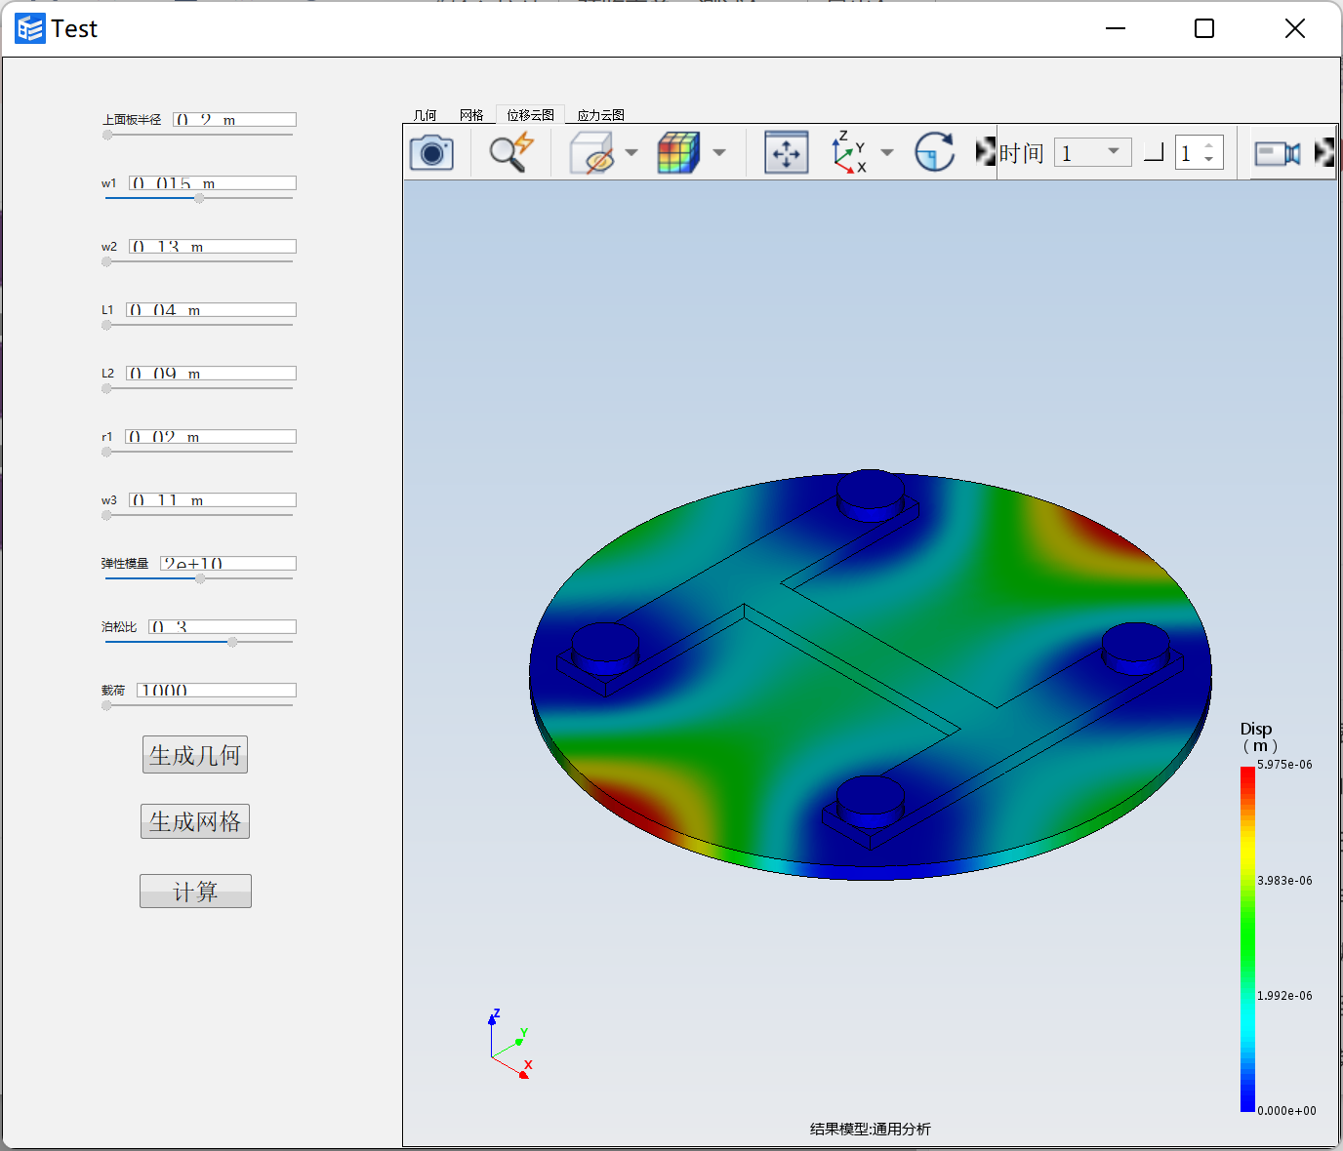Click the 生成网格 button
The width and height of the screenshot is (1343, 1151).
point(195,821)
